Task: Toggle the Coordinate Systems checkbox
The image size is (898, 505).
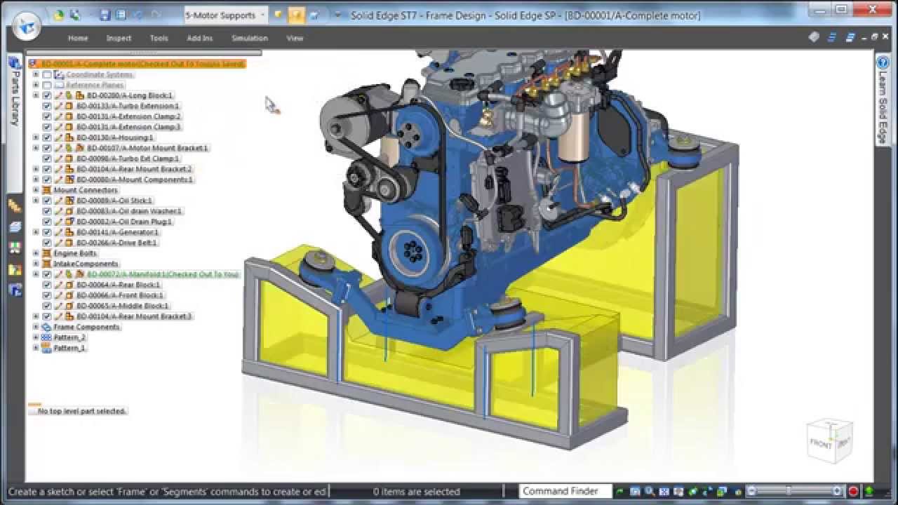Action: coord(47,74)
